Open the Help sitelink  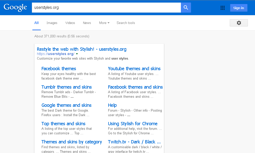(x=112, y=105)
